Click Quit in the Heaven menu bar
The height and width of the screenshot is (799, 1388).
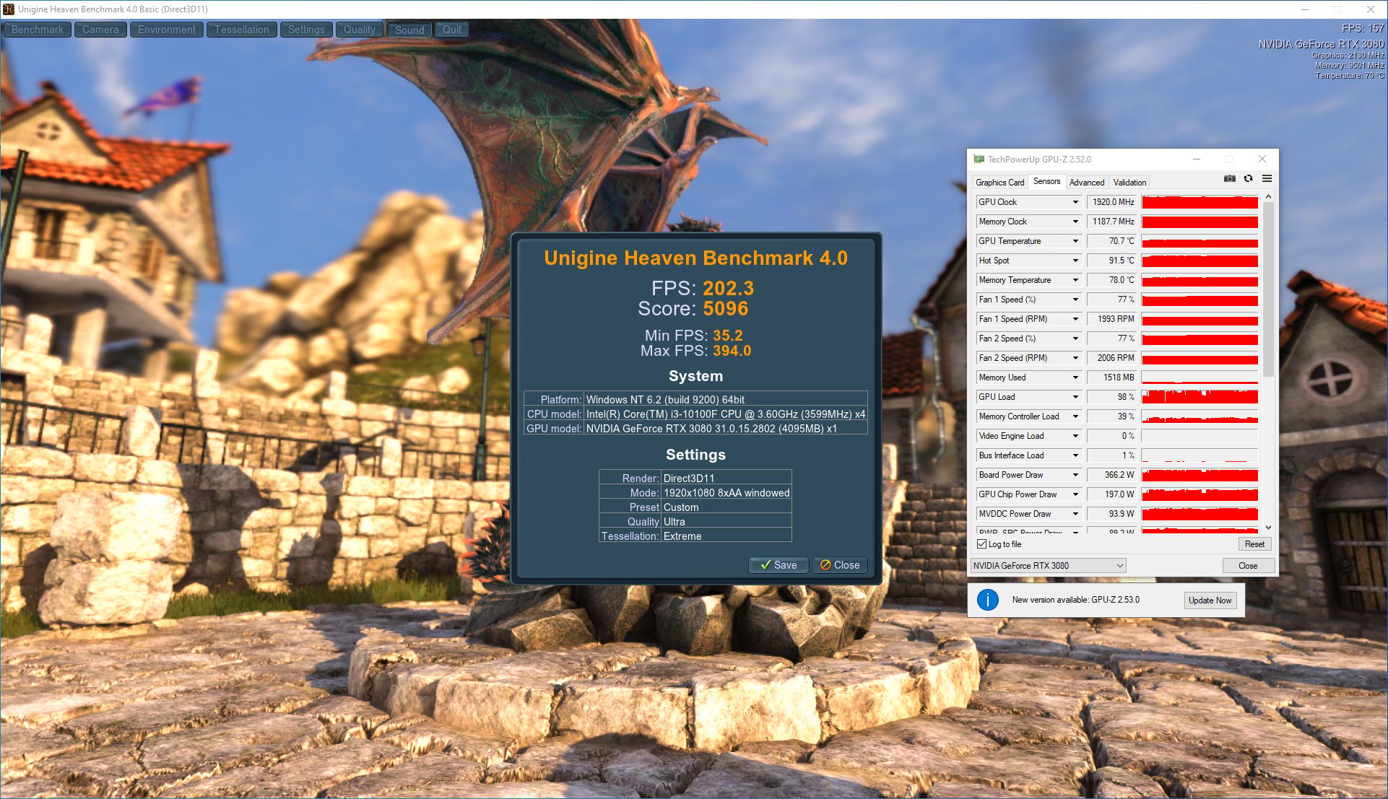[x=452, y=30]
